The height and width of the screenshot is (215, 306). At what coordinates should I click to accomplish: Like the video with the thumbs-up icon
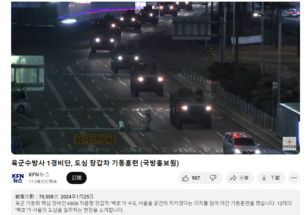pos(185,178)
